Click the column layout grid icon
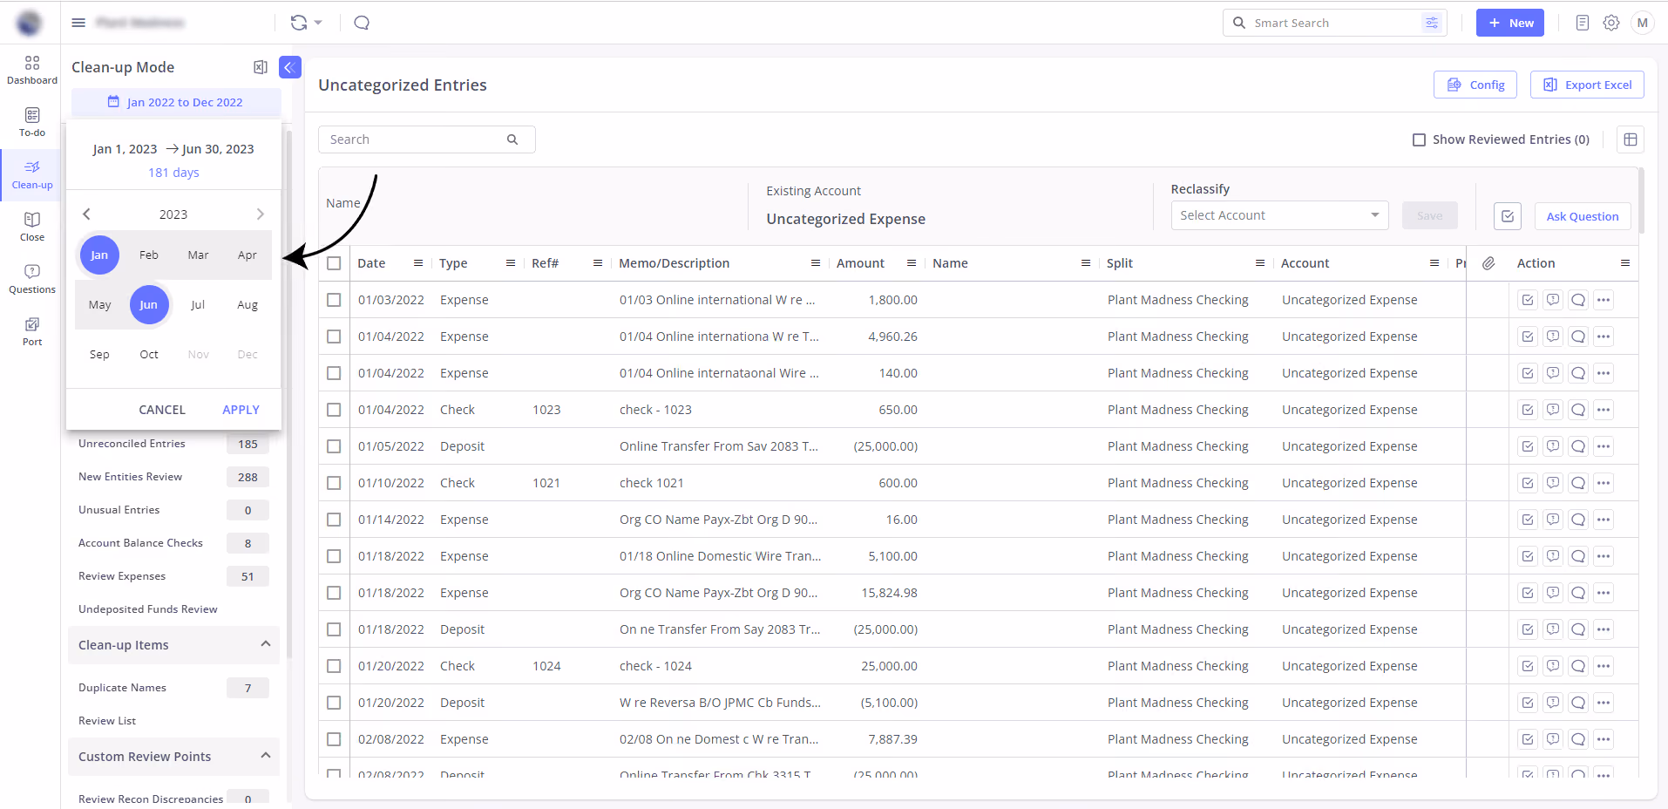Screen dimensions: 1668x809 pyautogui.click(x=1631, y=139)
